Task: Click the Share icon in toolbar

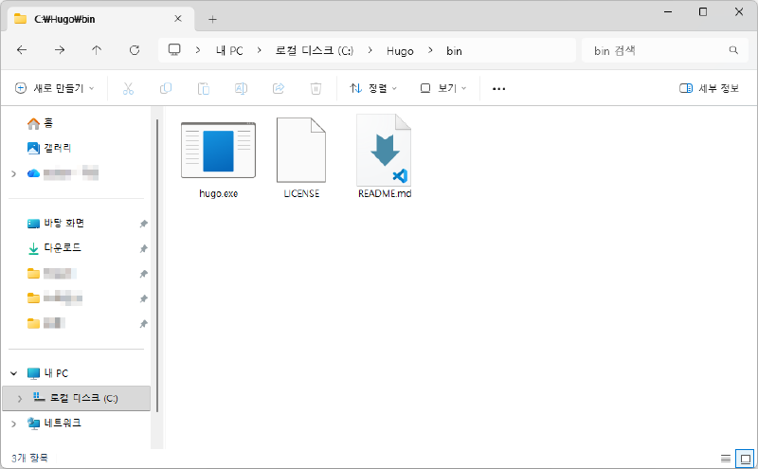Action: [x=279, y=88]
